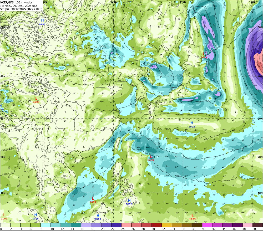Click the 'NCEP/GFS: 100 m vindur' title text

(x=16, y=2)
